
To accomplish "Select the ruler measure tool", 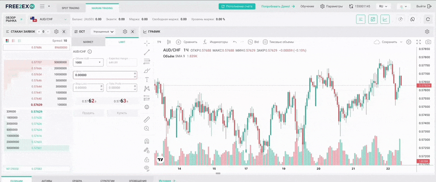I will coord(147,120).
